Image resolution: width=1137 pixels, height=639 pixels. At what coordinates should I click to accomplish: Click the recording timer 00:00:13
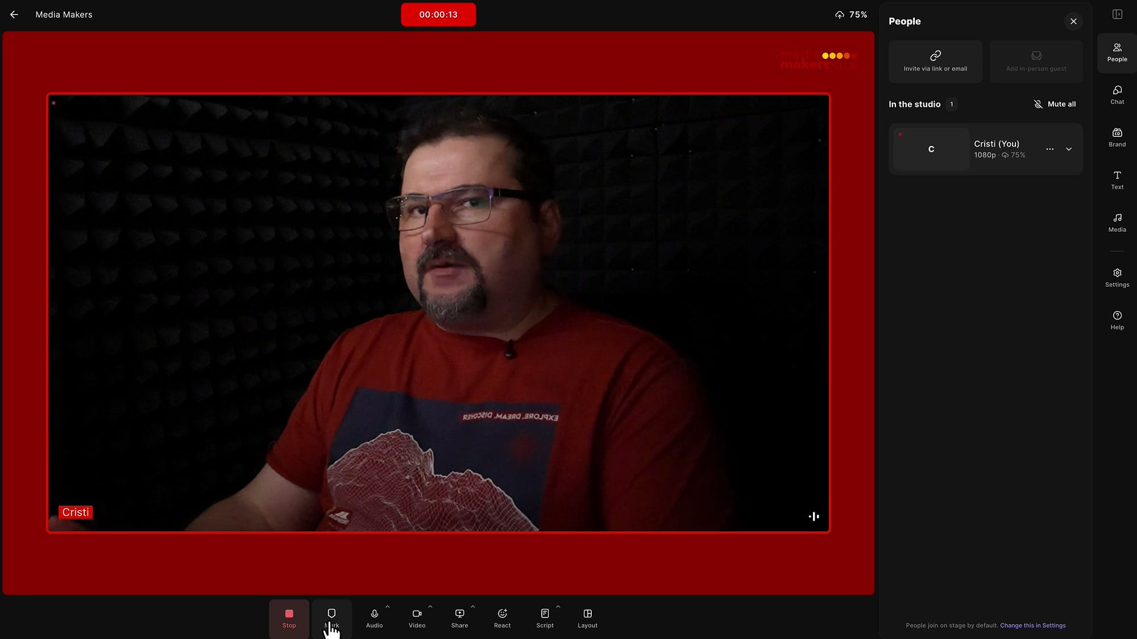[438, 15]
